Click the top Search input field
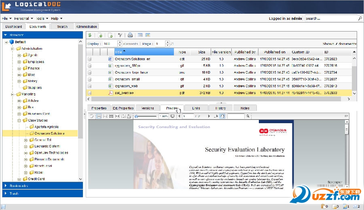 331,19
